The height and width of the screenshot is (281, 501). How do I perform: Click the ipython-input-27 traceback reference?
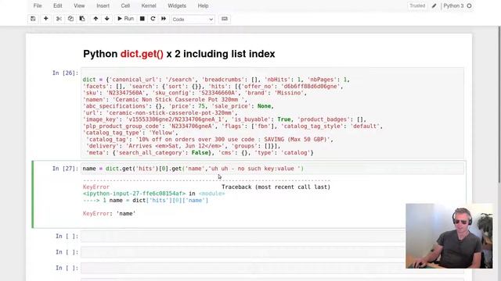pos(134,194)
